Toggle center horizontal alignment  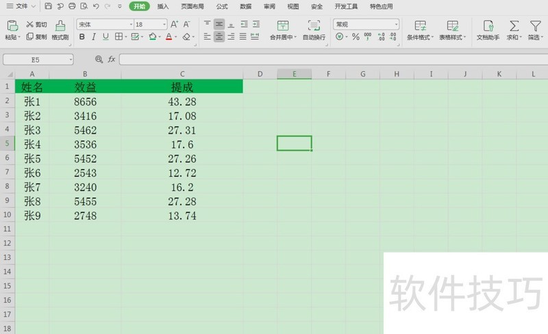coord(219,36)
